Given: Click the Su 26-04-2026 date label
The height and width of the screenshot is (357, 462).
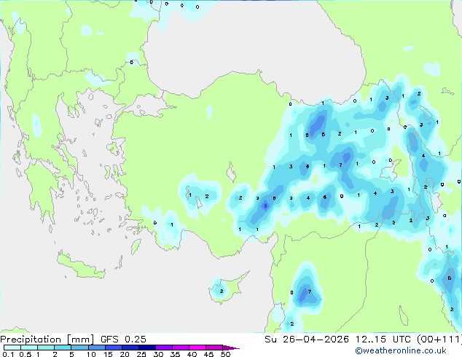Looking at the screenshot, I should click(x=307, y=340).
